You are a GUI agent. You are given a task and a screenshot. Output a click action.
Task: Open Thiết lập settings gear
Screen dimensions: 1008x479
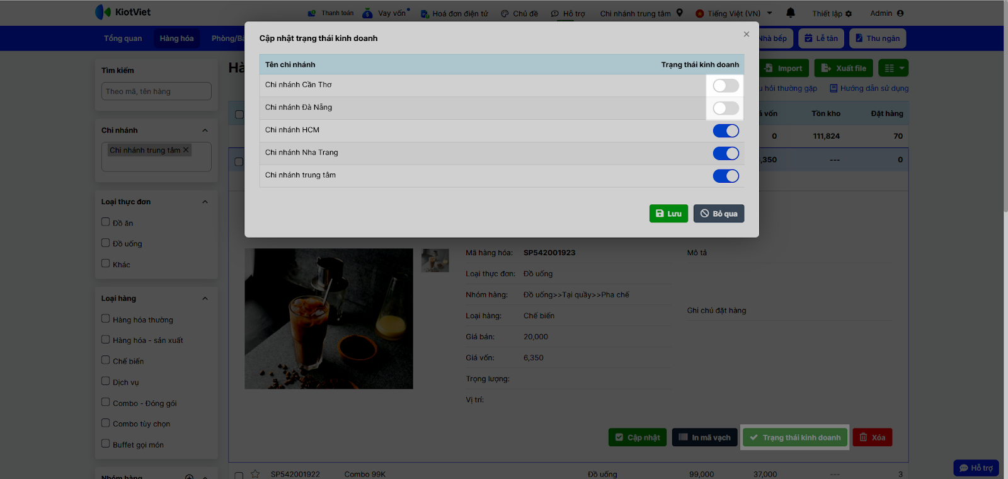click(x=832, y=13)
